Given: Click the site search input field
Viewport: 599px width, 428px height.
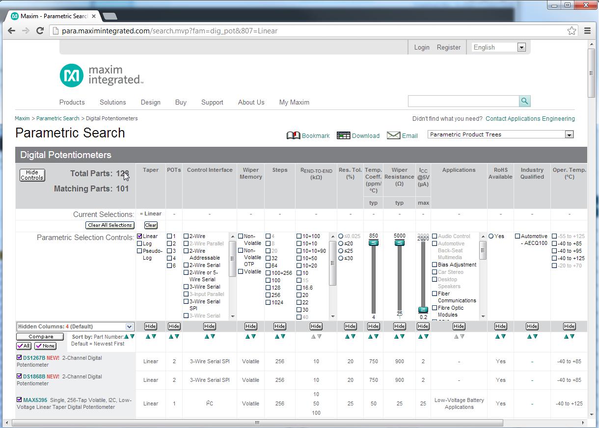Looking at the screenshot, I should [x=463, y=101].
